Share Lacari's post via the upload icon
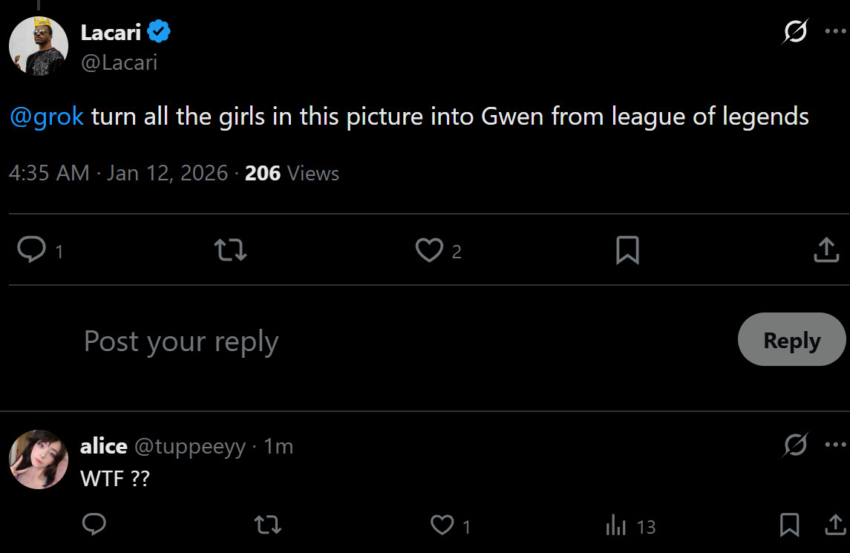Image resolution: width=850 pixels, height=553 pixels. click(826, 251)
